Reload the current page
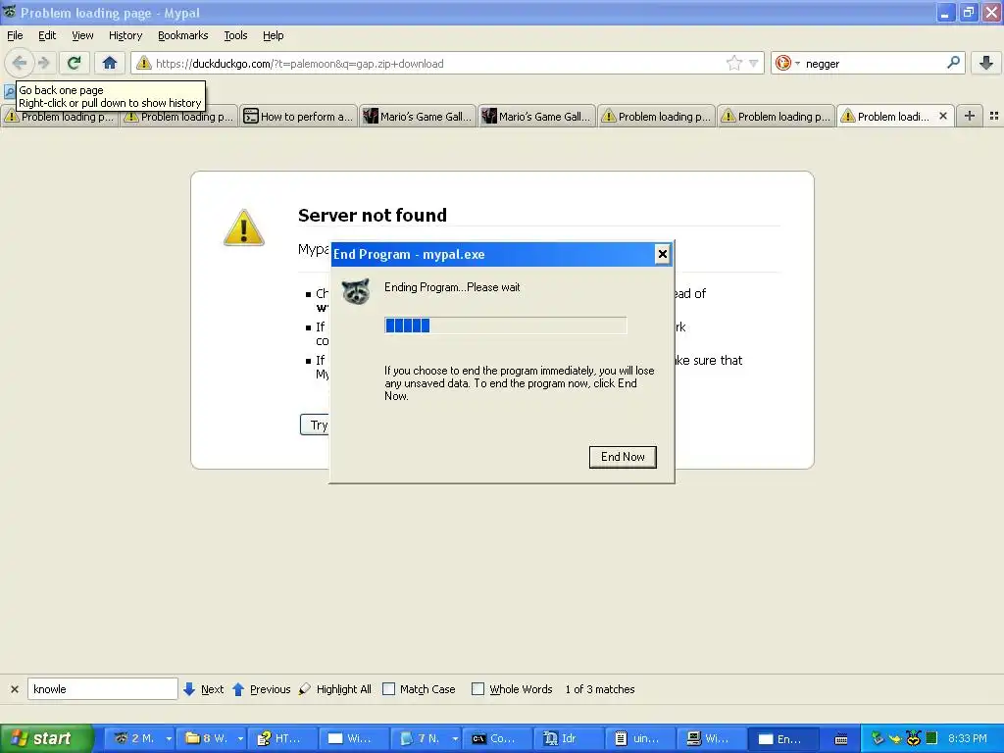Screen dimensions: 1004x753 pos(75,63)
